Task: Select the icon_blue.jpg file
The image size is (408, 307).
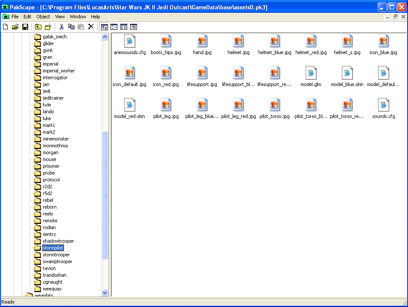Action: coord(384,45)
